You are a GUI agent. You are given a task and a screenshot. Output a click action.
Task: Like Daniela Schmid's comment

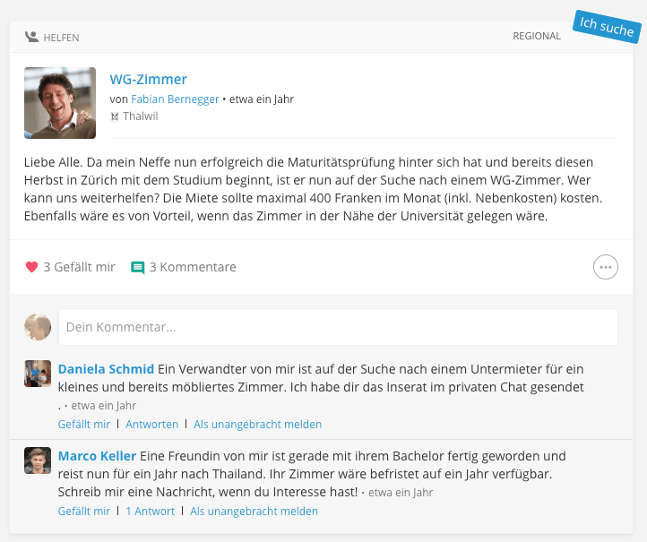tap(83, 424)
